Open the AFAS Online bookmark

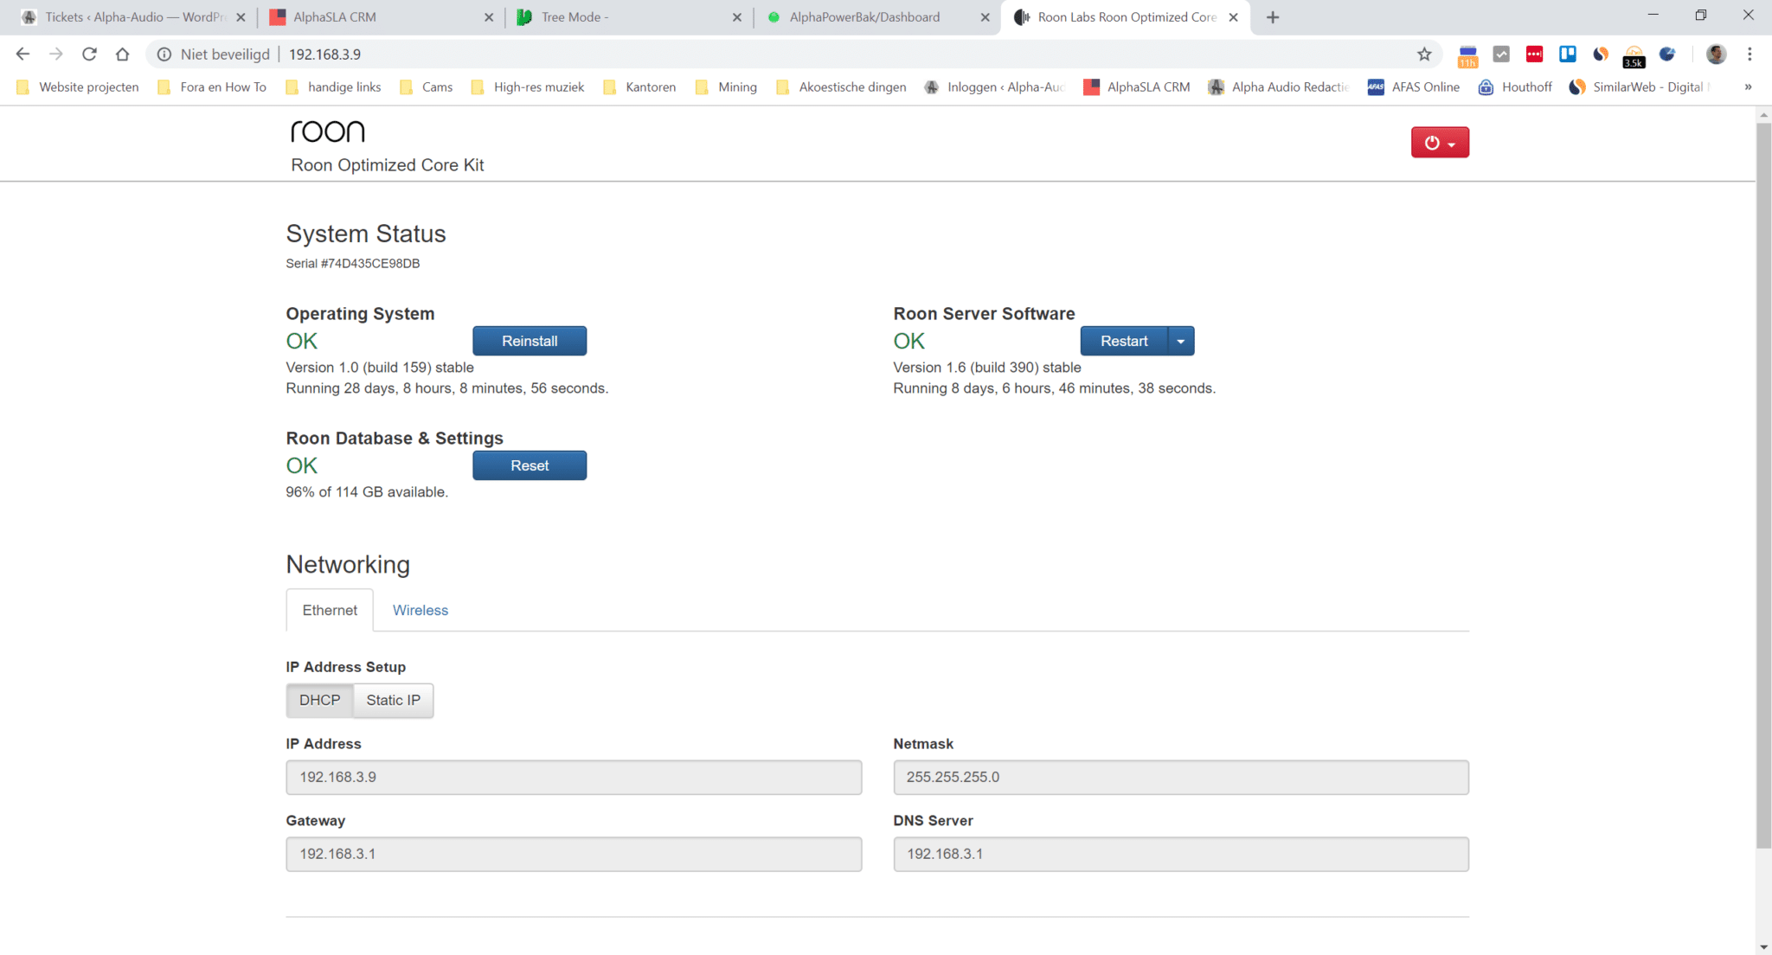(1414, 87)
